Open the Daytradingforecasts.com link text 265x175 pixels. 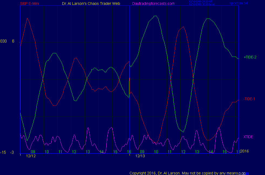click(153, 3)
